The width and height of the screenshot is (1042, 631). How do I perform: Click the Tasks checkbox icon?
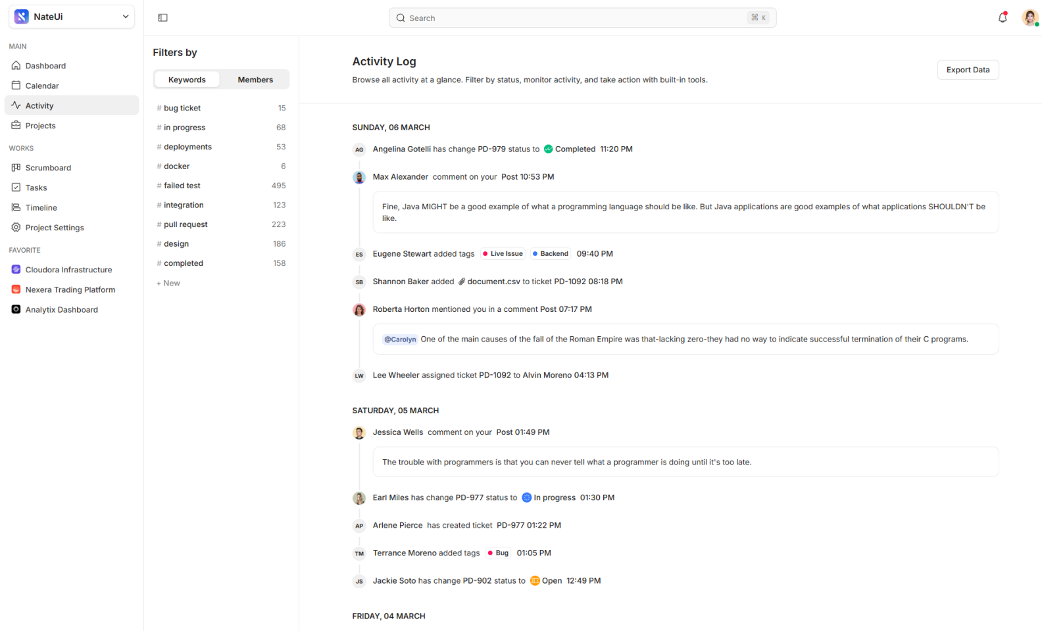pos(16,187)
